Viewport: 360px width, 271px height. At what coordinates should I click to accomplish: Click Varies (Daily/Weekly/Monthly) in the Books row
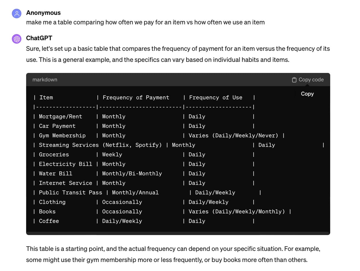coord(237,211)
